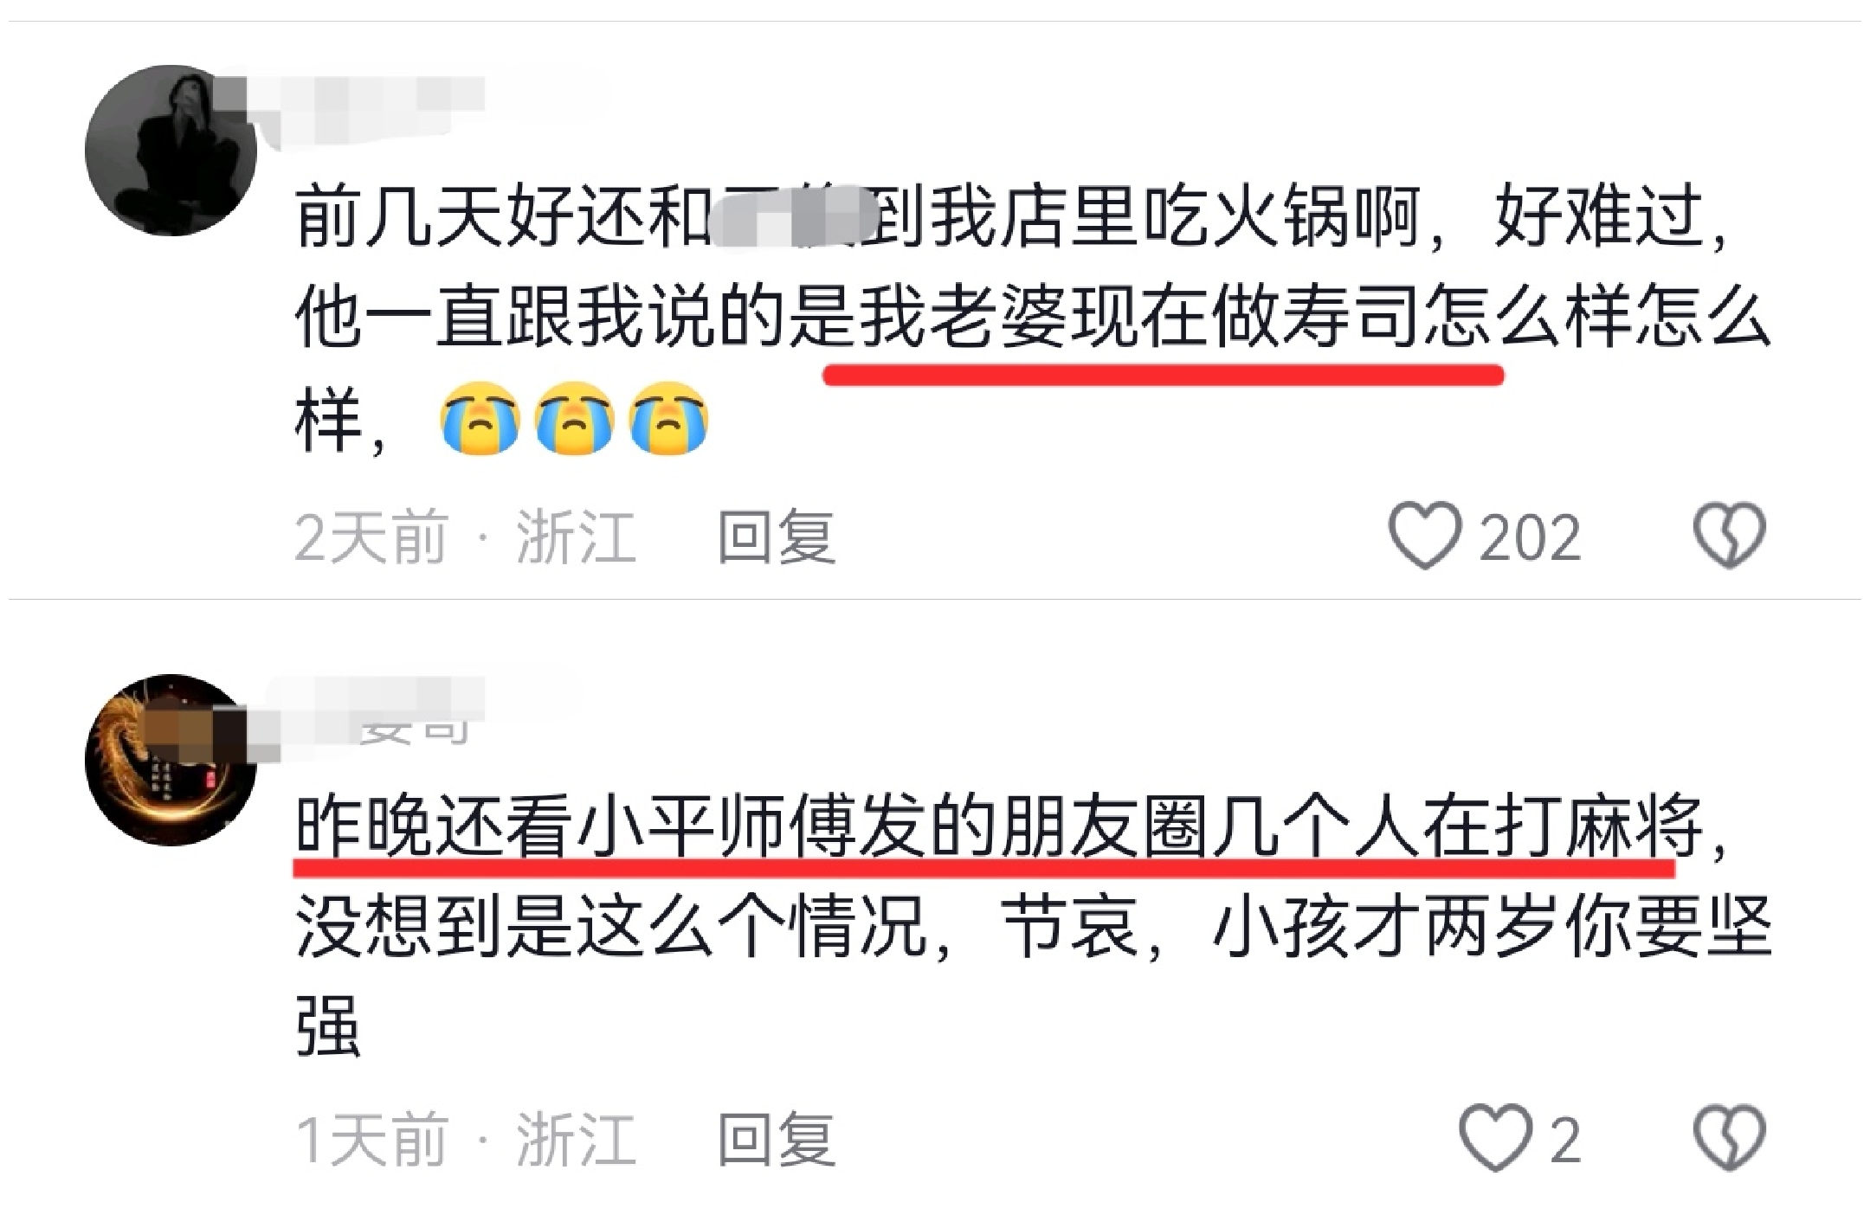Select the second comment text about 打麻将
Viewport: 1870px width, 1215px height.
1032,926
